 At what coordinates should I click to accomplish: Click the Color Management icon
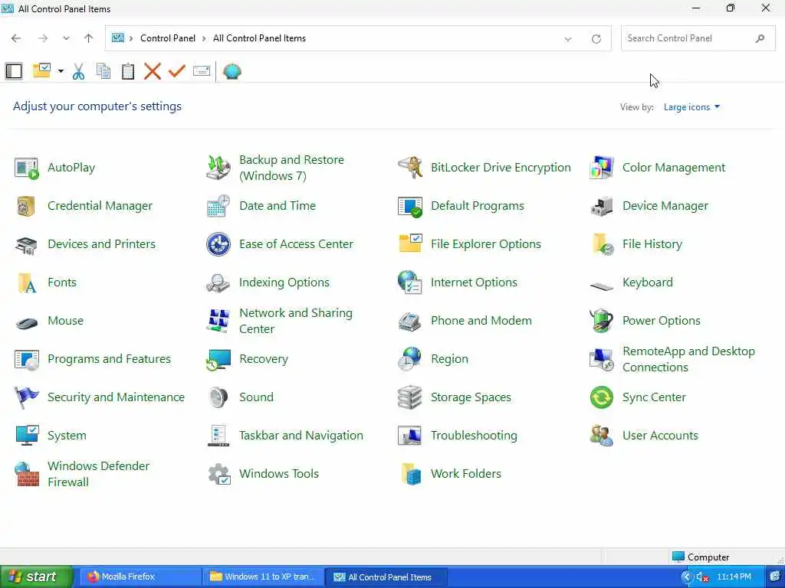coord(602,168)
